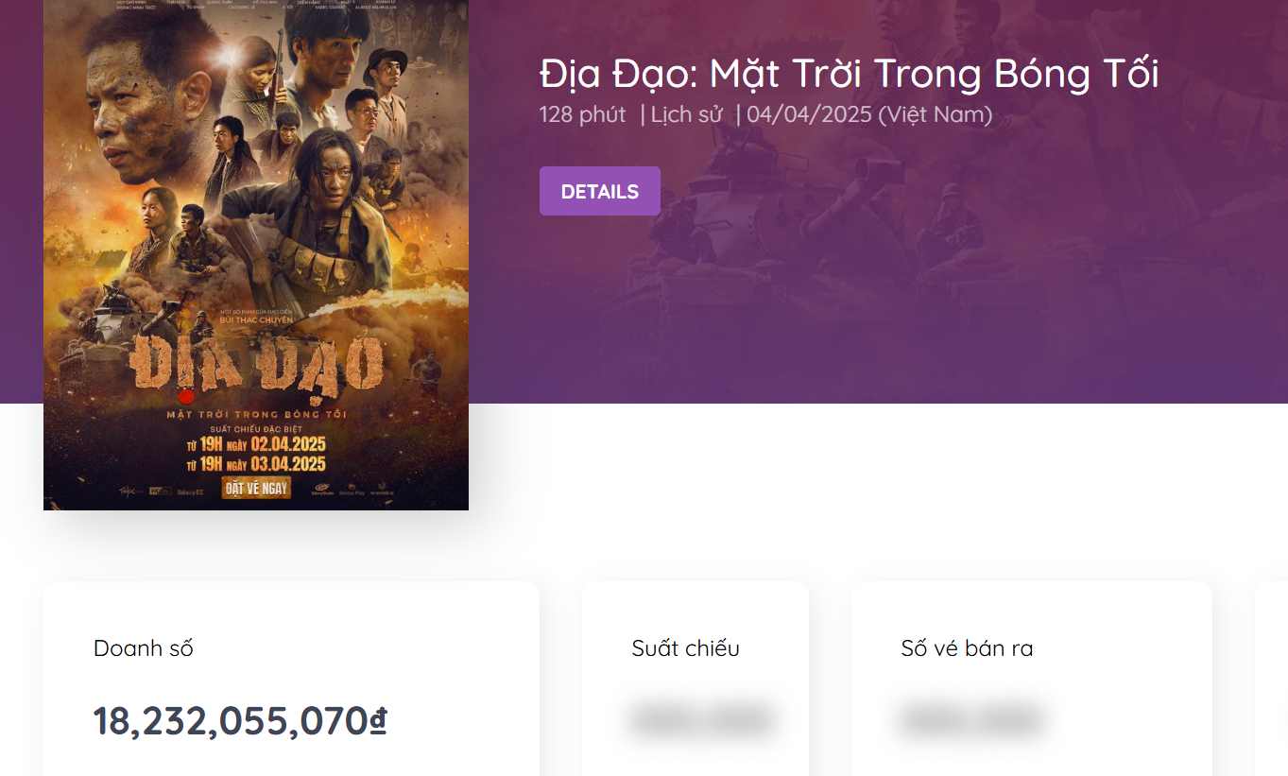Click the 04/04/2025 (Việt Nam) release date
Screen dimensions: 1288x776
869,115
